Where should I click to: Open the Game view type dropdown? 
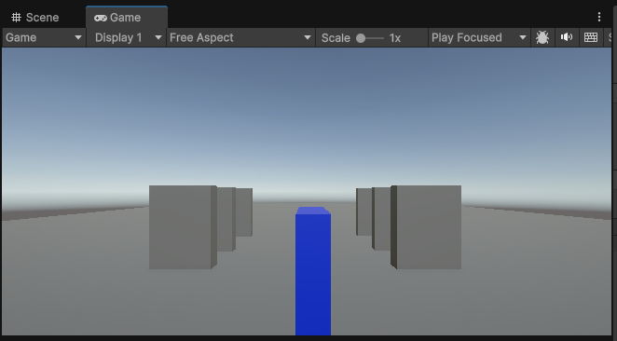point(44,37)
